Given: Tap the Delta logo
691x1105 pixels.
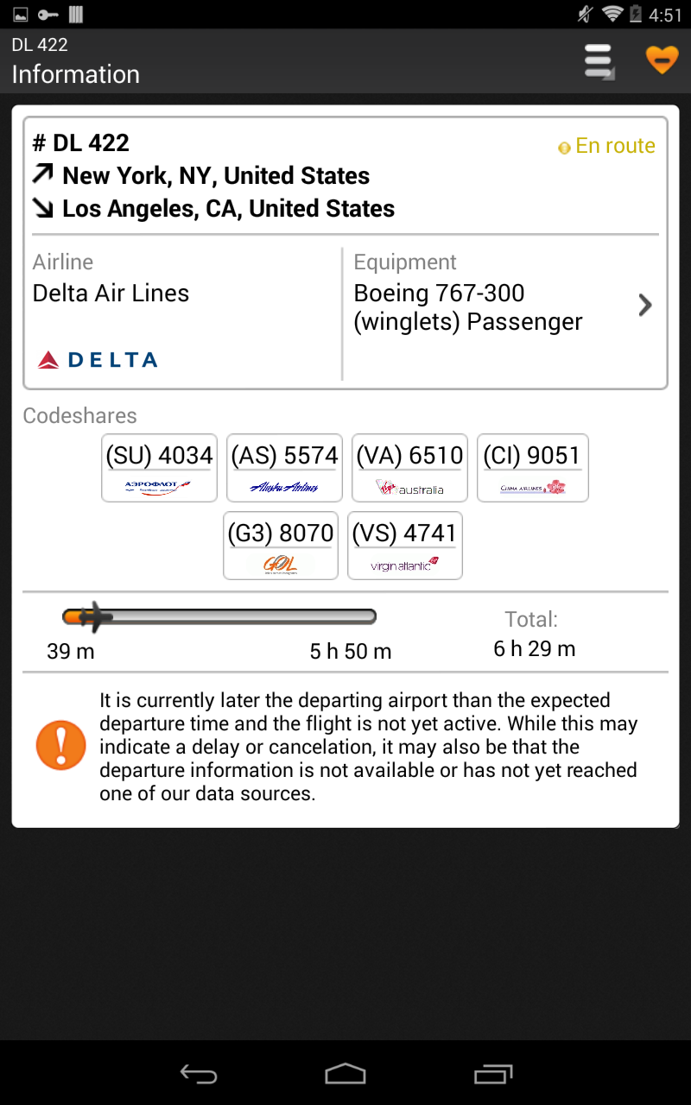Looking at the screenshot, I should pyautogui.click(x=98, y=360).
